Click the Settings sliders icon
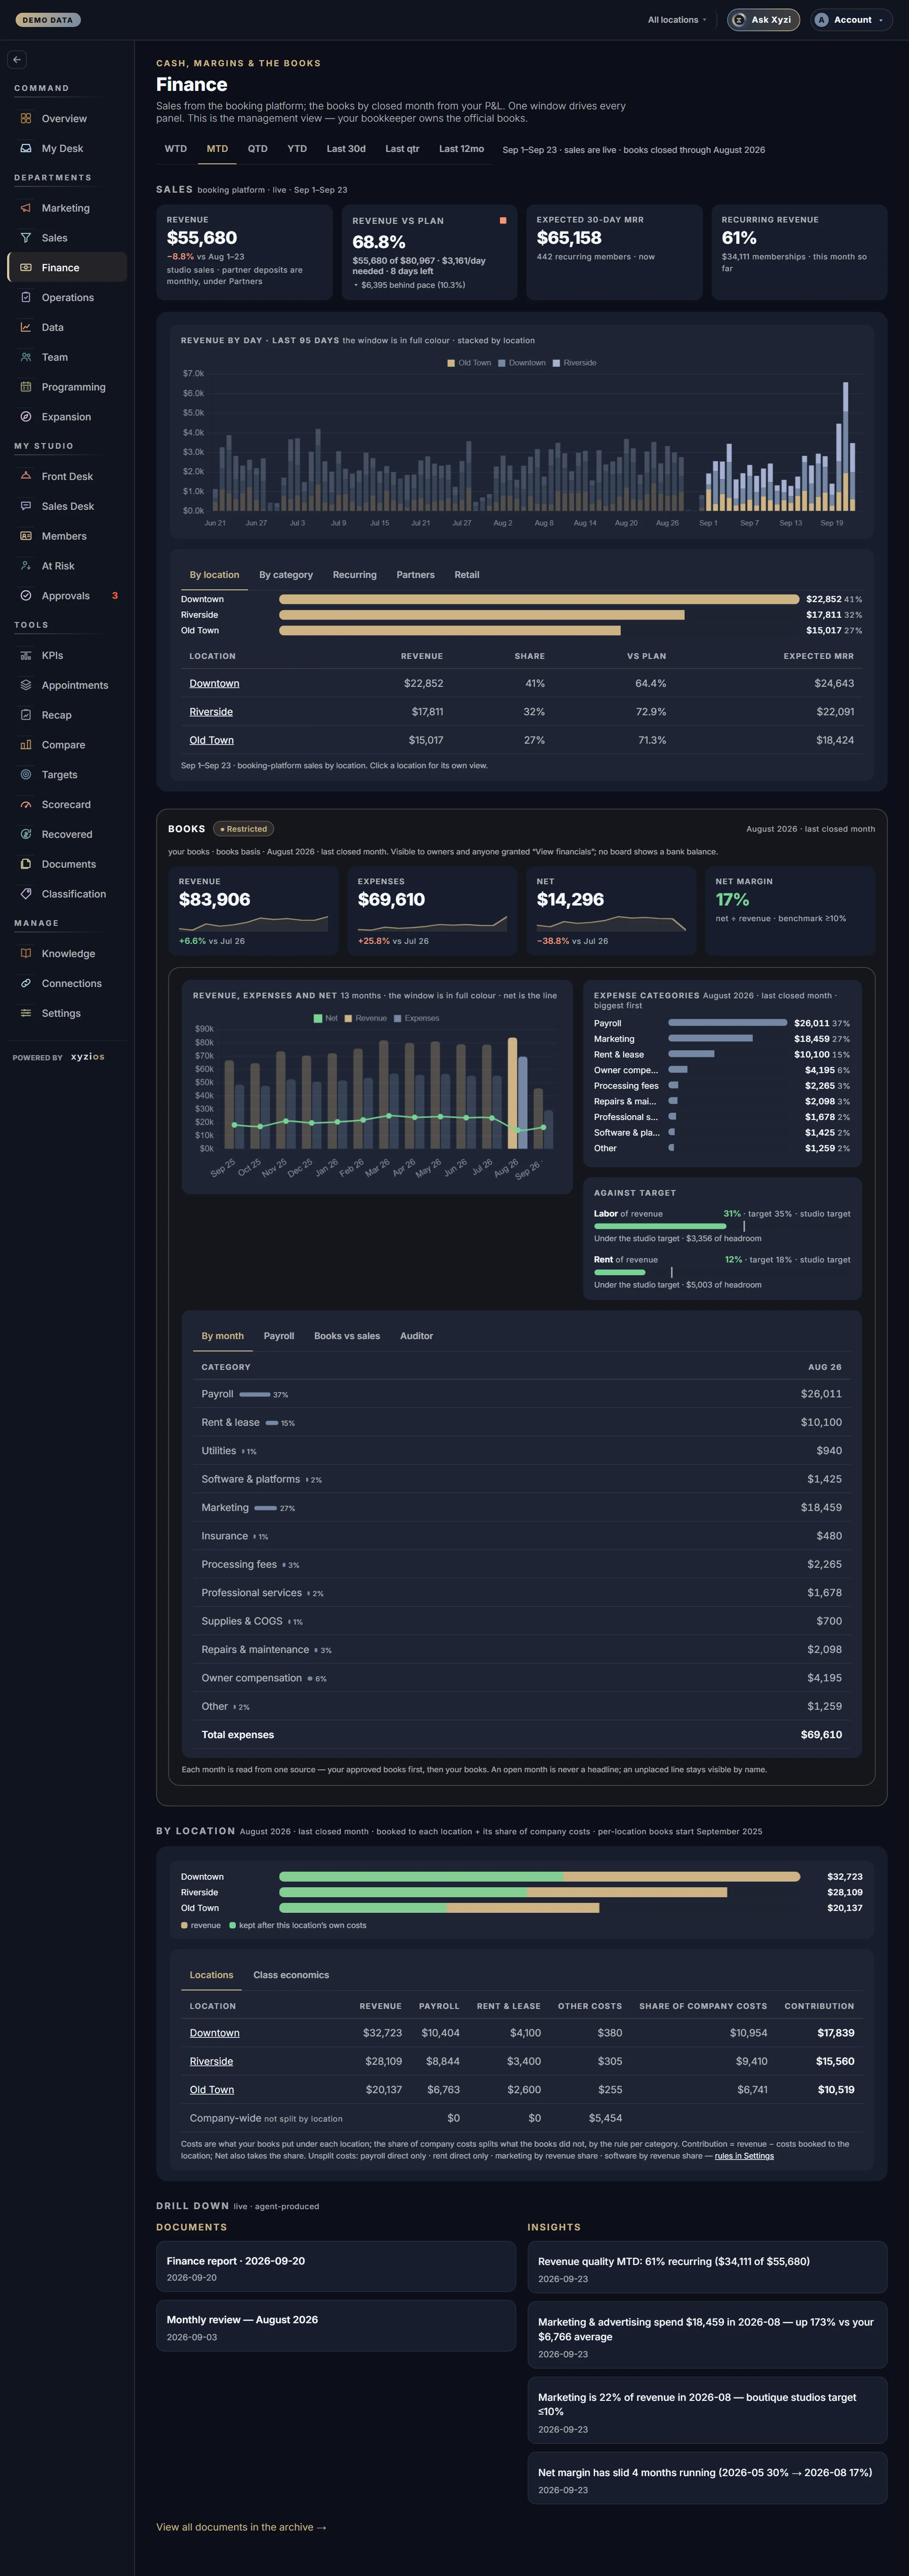 (x=26, y=1013)
